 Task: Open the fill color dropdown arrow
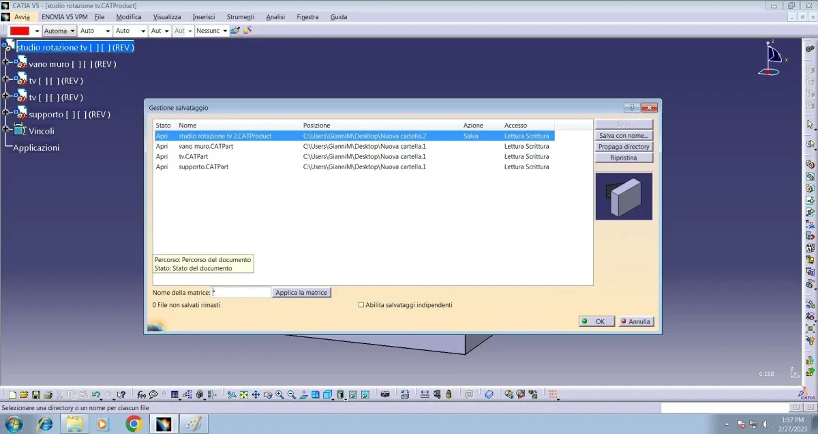pyautogui.click(x=37, y=31)
